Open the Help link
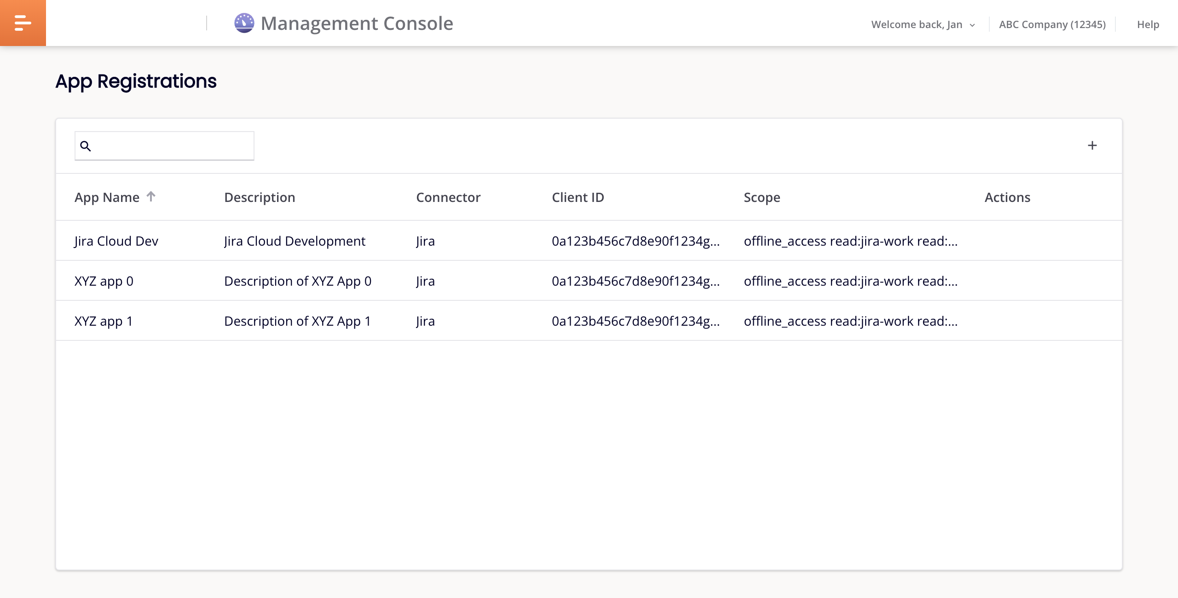 point(1148,24)
